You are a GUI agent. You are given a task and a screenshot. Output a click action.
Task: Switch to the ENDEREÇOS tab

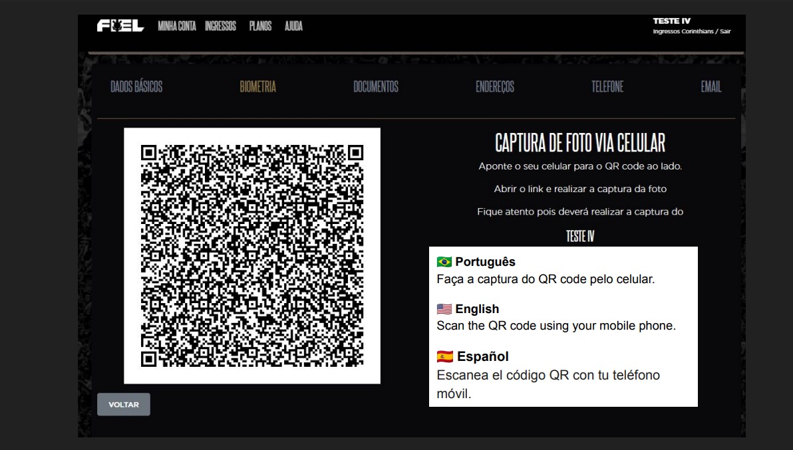(x=495, y=87)
